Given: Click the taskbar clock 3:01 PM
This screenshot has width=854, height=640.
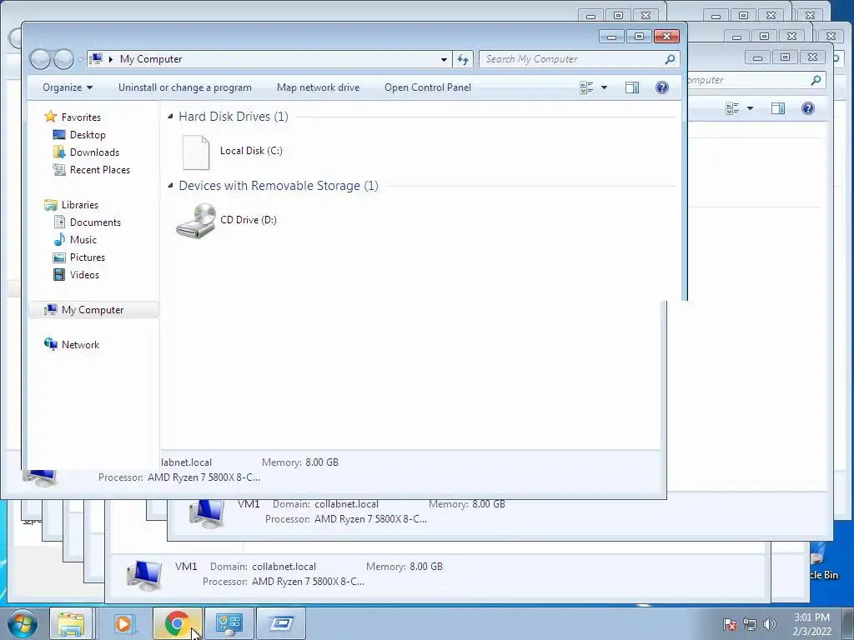Looking at the screenshot, I should 812,617.
